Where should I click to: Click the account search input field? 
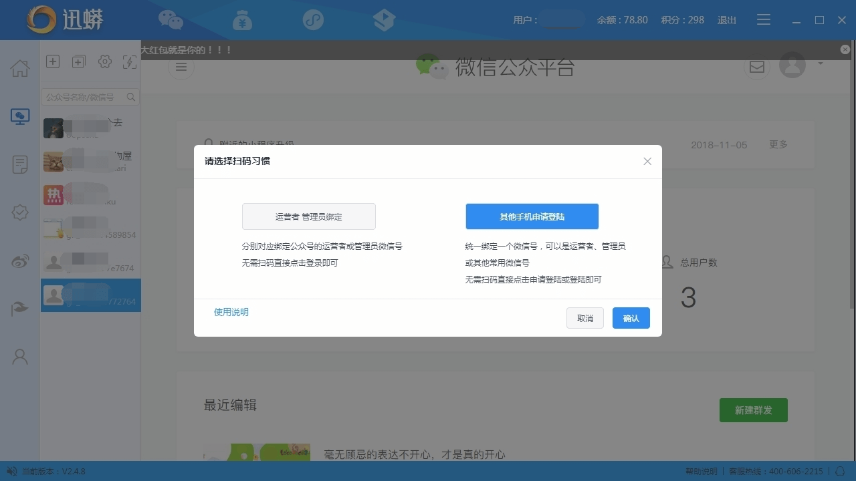point(84,98)
